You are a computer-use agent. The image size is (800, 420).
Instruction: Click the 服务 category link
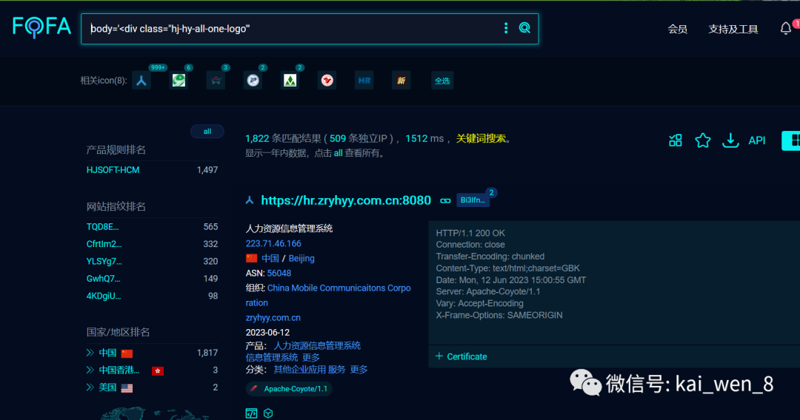(337, 369)
